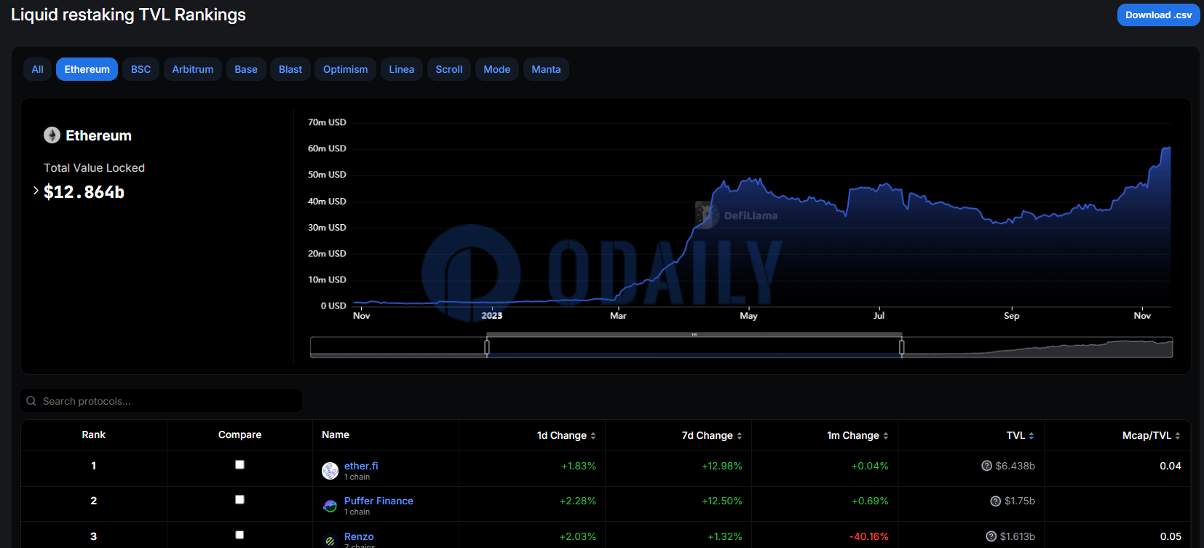
Task: Sort by 1m Change column arrows
Action: pos(886,436)
